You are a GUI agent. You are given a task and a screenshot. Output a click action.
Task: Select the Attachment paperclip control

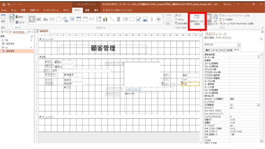152,19
